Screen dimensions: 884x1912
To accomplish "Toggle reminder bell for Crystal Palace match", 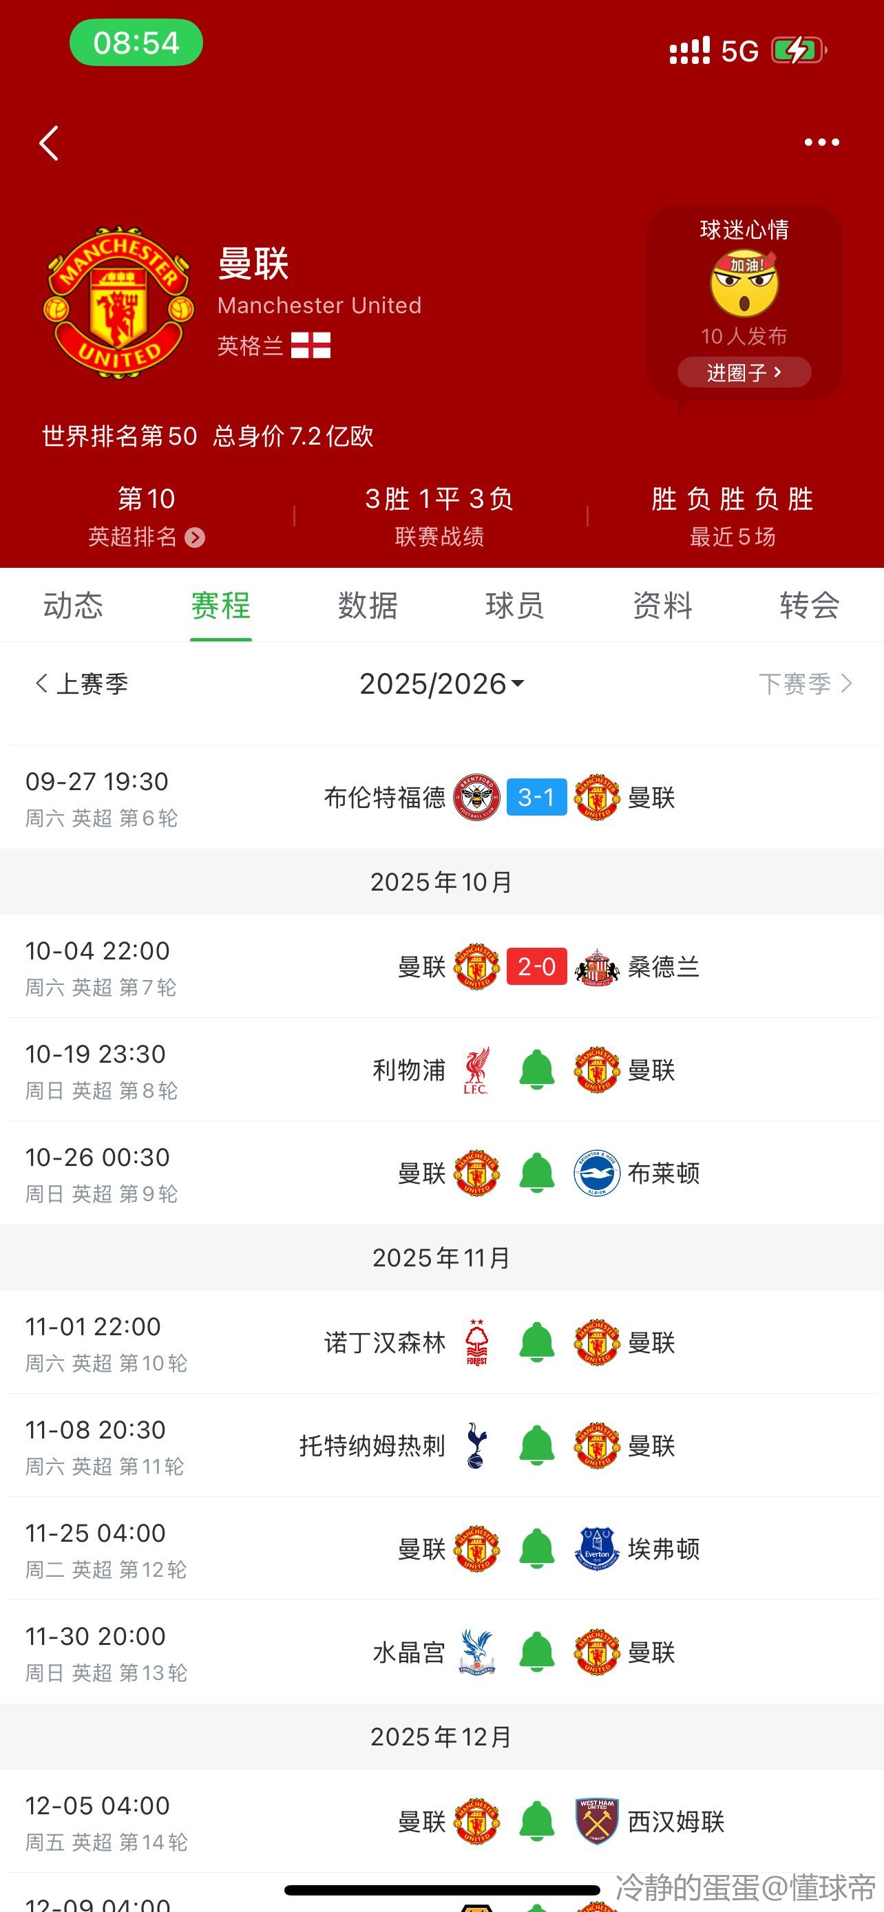I will point(536,1653).
